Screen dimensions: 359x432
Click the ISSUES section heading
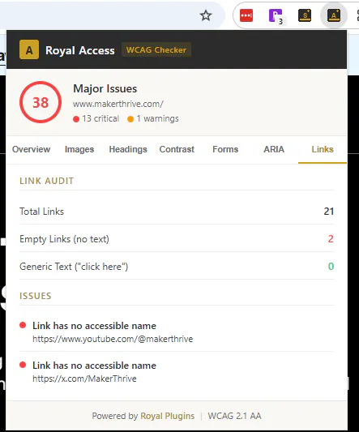coord(36,296)
